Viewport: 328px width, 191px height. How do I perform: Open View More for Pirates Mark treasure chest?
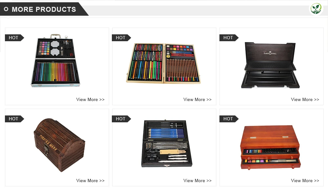(90, 181)
